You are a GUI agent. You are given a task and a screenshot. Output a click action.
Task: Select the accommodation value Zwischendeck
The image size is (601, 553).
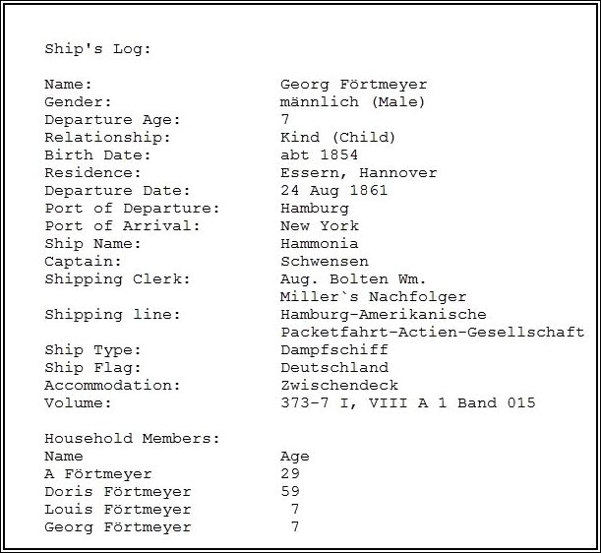coord(338,386)
